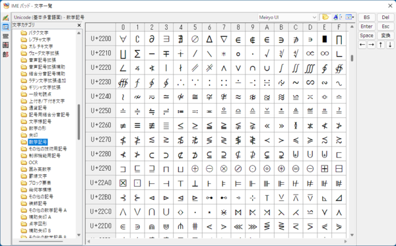
Task: Open the 点字図形 category
Action: [38, 224]
